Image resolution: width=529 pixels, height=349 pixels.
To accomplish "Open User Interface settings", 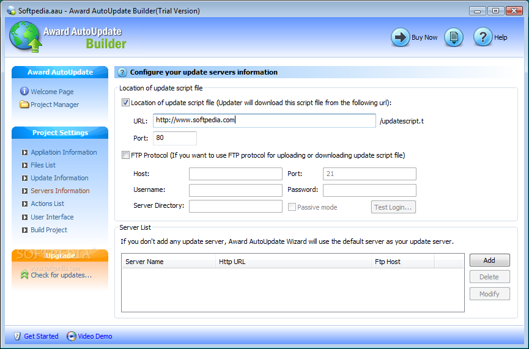I will click(x=52, y=217).
